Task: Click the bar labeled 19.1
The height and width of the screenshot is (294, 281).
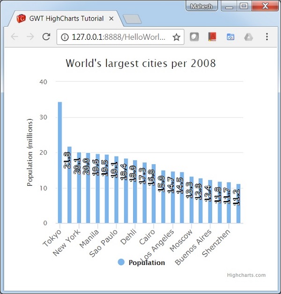Action: click(116, 190)
